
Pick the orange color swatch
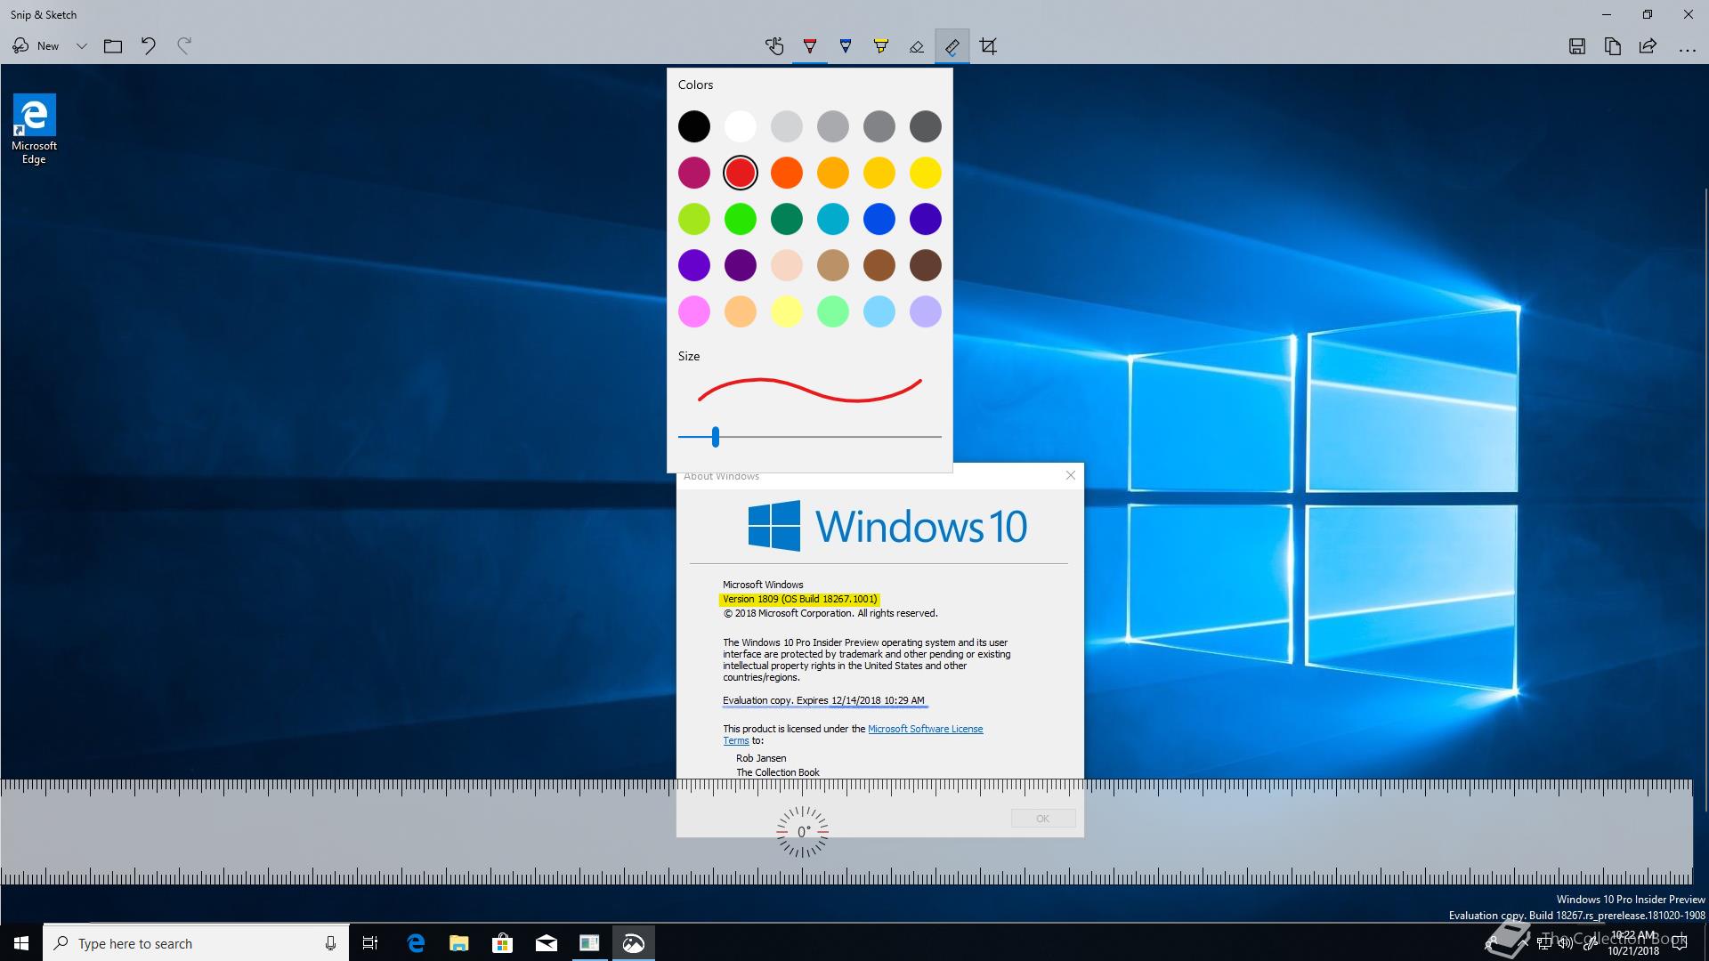(787, 173)
